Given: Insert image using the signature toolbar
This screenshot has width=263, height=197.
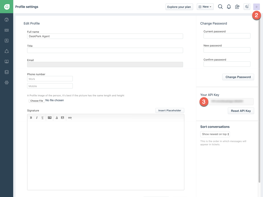Looking at the screenshot, I should (x=50, y=118).
